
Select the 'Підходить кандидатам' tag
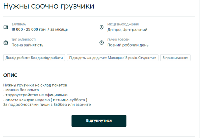click(112, 58)
